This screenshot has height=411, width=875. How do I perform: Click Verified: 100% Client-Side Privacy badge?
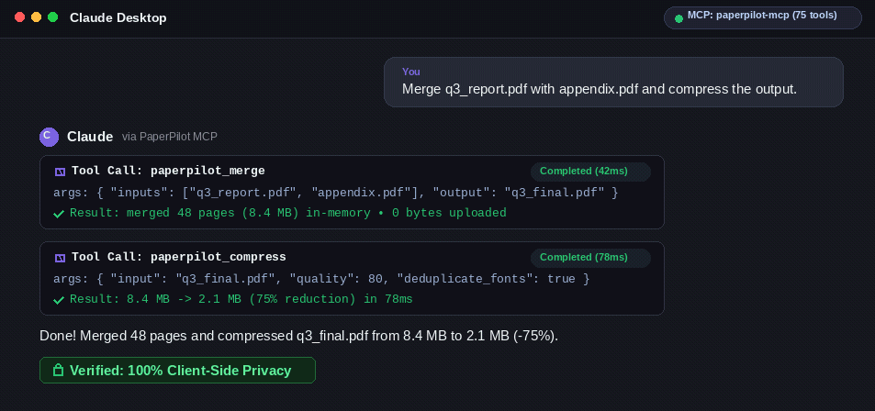(x=177, y=371)
